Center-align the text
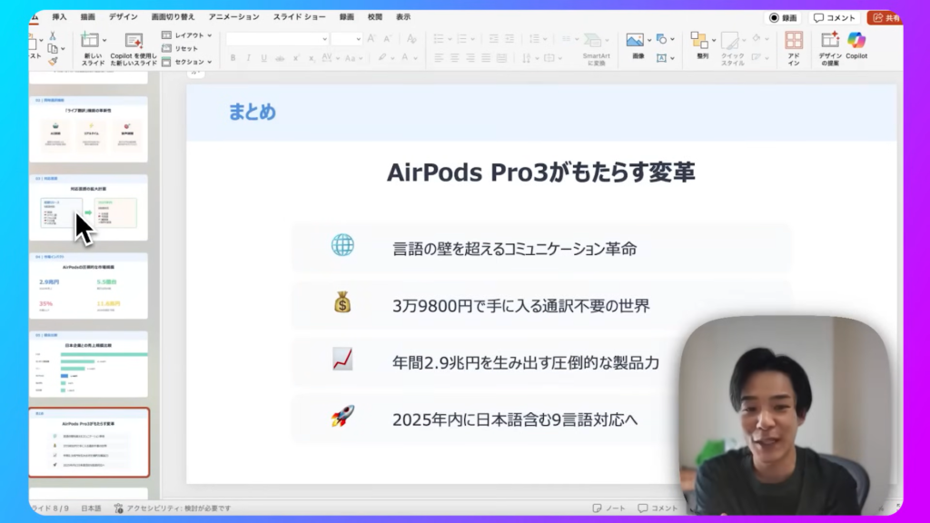 coord(454,58)
